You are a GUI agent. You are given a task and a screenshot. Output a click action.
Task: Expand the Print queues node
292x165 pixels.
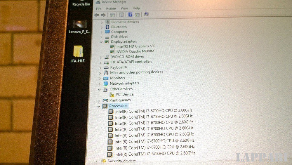coord(99,101)
